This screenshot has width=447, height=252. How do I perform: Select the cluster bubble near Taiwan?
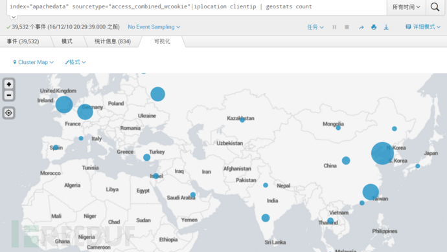(x=371, y=192)
